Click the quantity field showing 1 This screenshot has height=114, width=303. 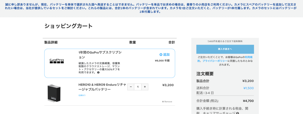pos(138,87)
